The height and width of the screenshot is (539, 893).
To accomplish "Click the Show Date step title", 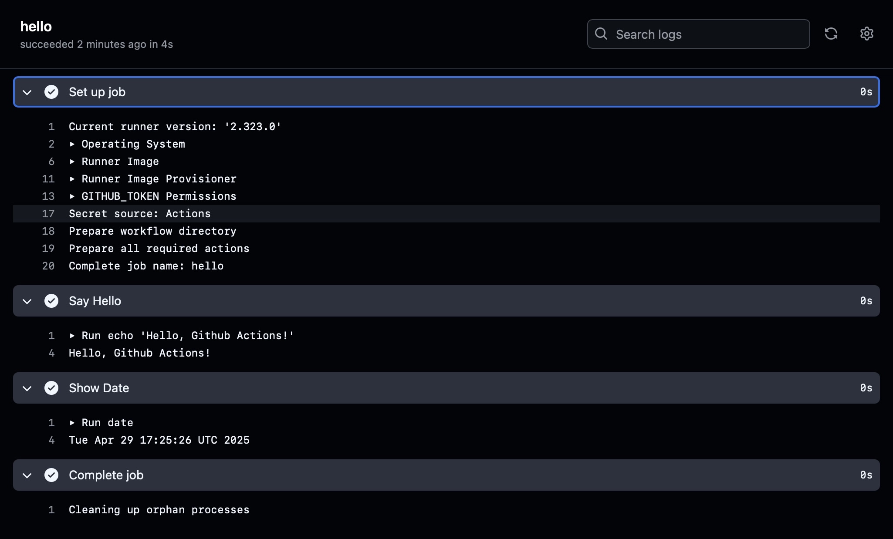I will (x=99, y=388).
